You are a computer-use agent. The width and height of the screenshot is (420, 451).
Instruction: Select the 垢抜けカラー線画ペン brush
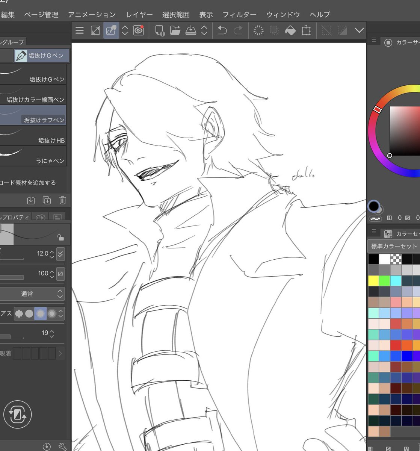point(33,95)
